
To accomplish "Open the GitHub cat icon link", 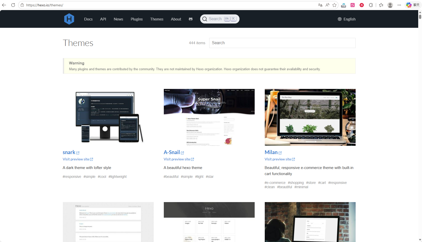I will (x=191, y=19).
